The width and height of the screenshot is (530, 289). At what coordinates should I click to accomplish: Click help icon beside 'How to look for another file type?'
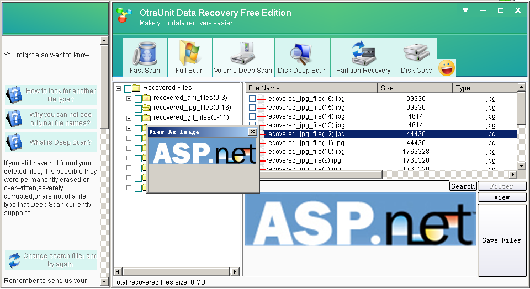click(14, 95)
